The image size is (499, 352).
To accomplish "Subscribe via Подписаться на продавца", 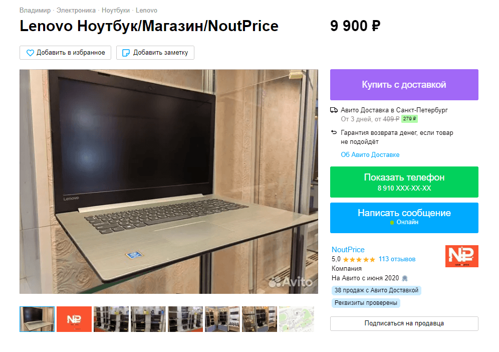I will (x=404, y=323).
